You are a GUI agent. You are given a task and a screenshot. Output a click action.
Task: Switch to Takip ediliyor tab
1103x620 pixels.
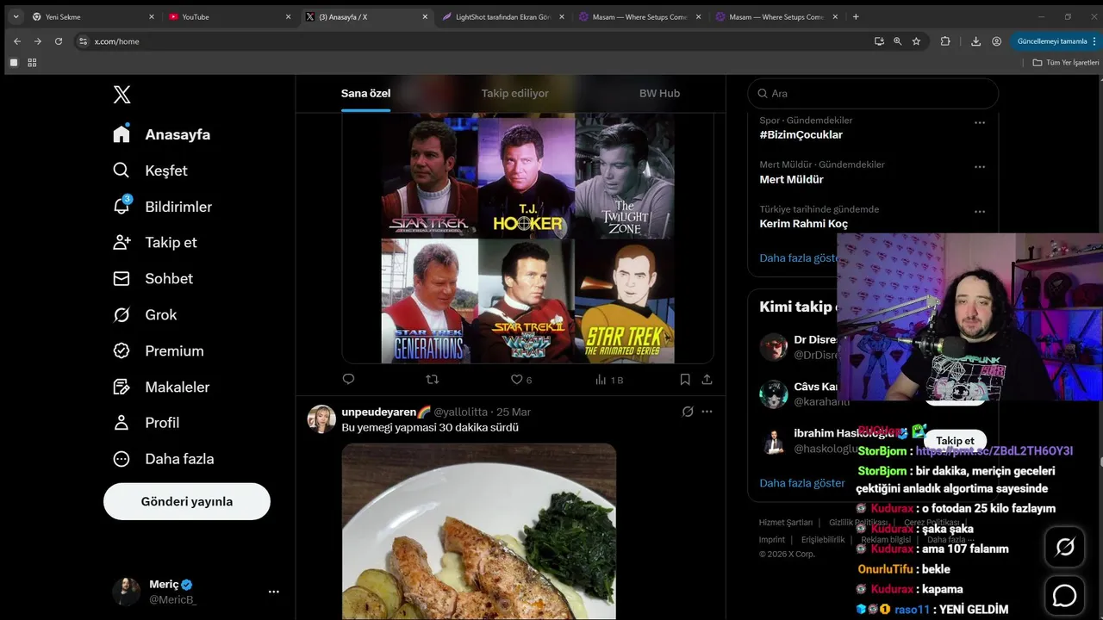click(514, 93)
